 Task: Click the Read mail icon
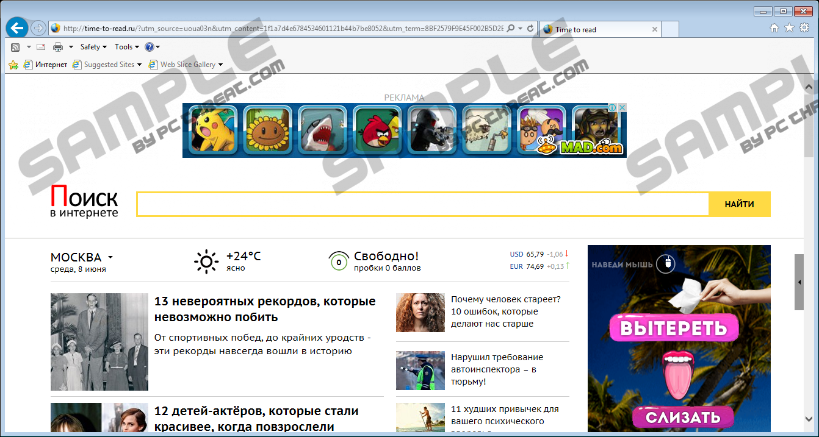pyautogui.click(x=41, y=47)
